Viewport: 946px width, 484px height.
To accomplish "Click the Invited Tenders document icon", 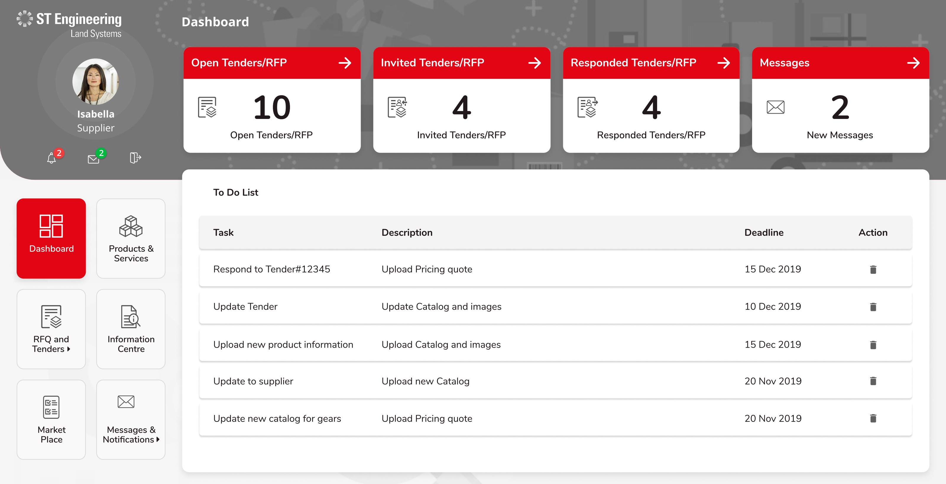I will (x=397, y=107).
